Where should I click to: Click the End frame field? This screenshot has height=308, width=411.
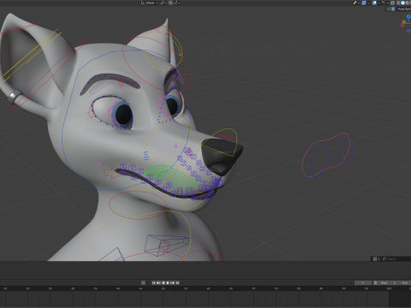[x=405, y=282]
